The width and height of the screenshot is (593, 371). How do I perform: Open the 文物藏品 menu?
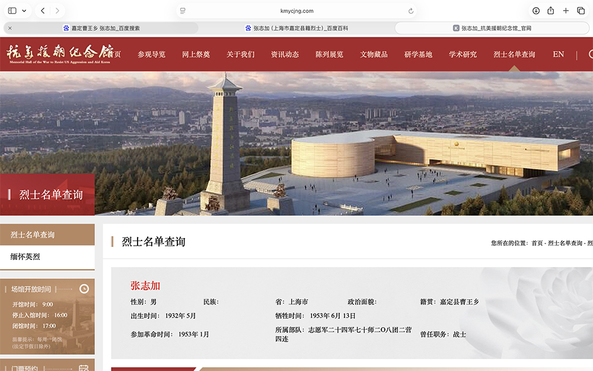click(x=374, y=54)
